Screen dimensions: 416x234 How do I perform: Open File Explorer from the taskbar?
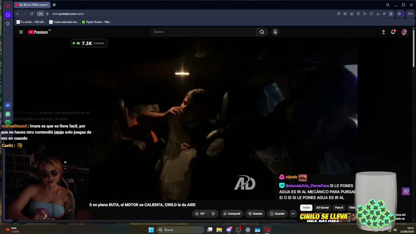(219, 230)
